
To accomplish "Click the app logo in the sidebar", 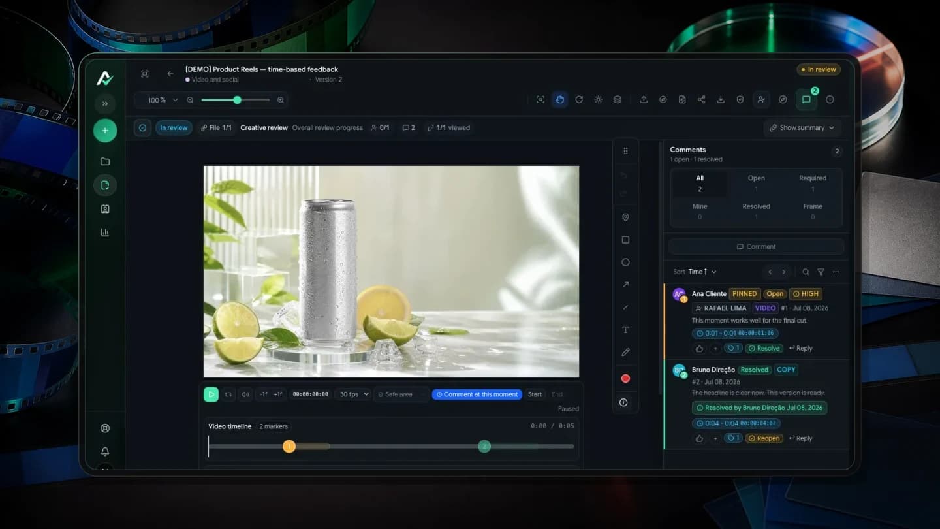I will (x=105, y=78).
